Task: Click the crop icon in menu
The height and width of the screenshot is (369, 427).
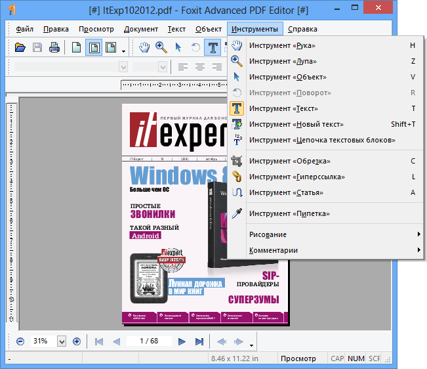Action: click(237, 161)
